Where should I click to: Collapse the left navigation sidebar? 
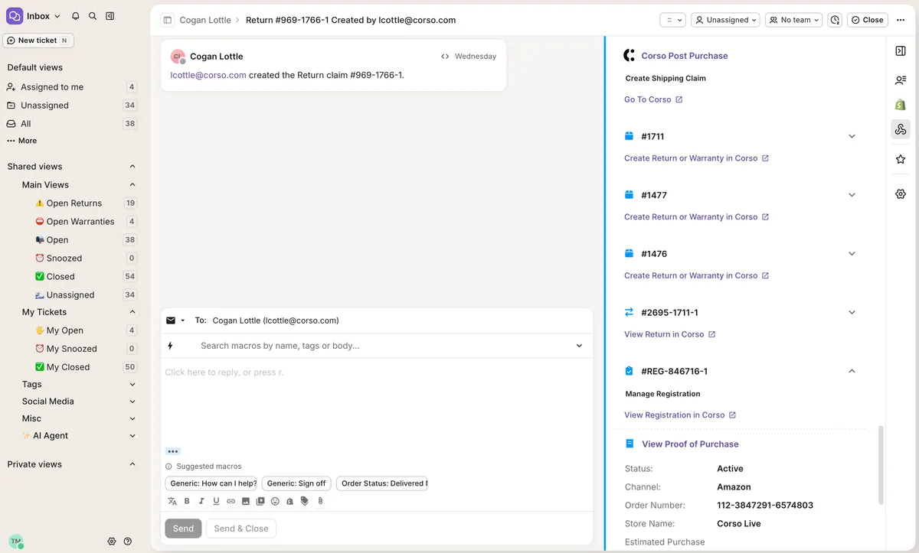(x=110, y=16)
